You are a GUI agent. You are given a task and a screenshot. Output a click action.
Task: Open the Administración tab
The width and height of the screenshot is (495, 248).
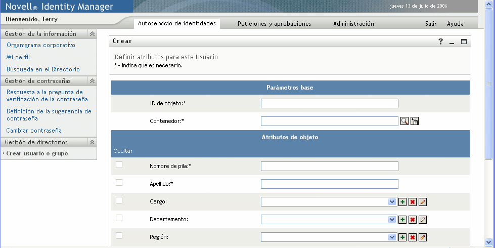[353, 24]
